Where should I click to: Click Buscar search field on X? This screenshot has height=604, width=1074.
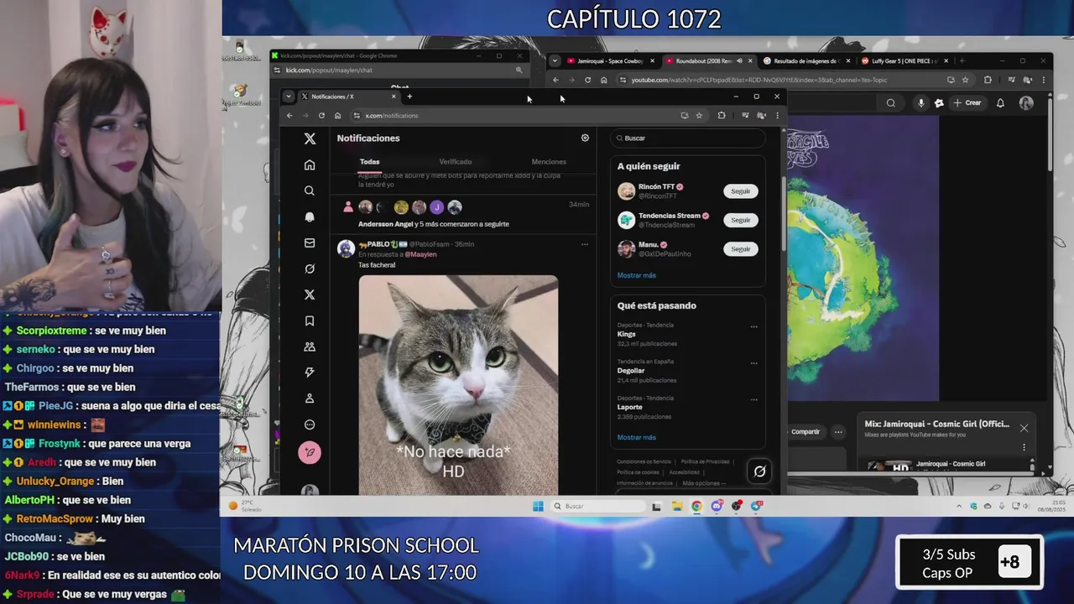[689, 138]
